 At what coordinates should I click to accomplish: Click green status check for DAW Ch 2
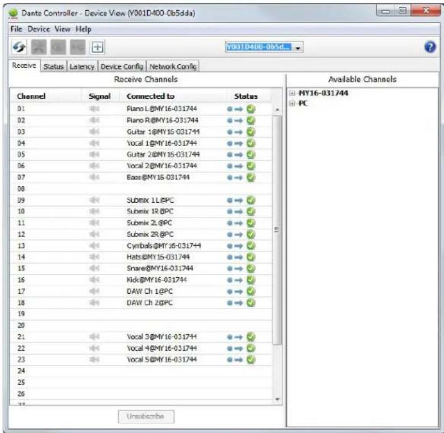click(x=251, y=302)
